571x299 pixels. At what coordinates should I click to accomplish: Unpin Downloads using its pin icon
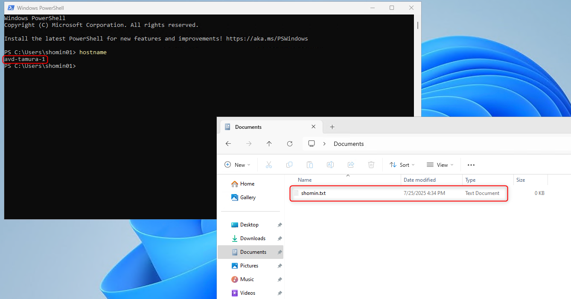[280, 238]
